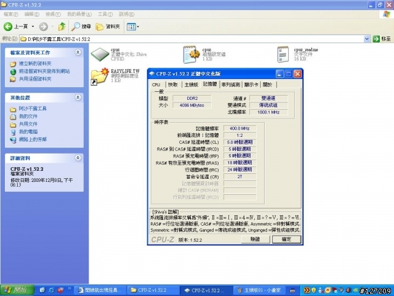Image resolution: width=394 pixels, height=296 pixels.
Task: Click the OK (確定) button in CPU-Z
Action: point(286,239)
